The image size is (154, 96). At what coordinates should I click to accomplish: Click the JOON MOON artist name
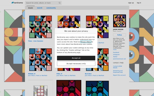[x=118, y=29]
